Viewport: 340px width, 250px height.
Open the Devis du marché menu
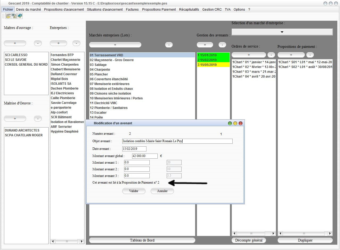[28, 9]
